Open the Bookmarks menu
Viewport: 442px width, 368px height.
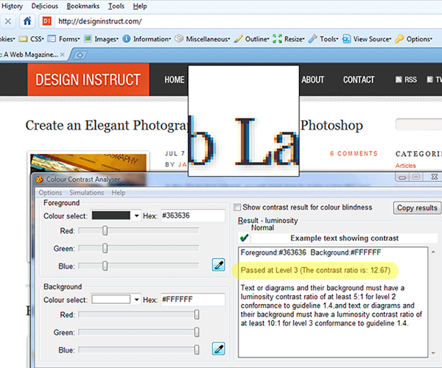point(83,6)
